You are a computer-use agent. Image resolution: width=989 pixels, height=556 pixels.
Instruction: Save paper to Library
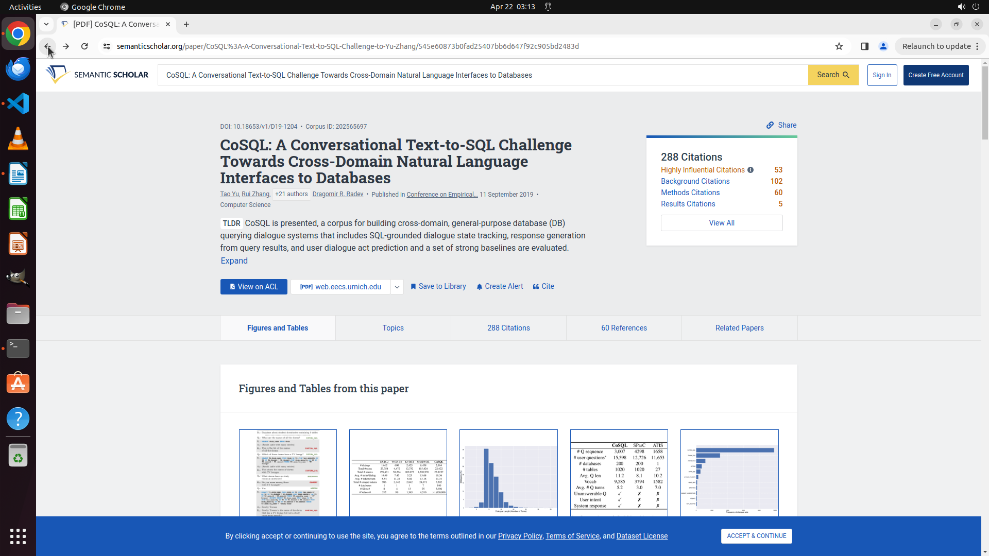(438, 286)
